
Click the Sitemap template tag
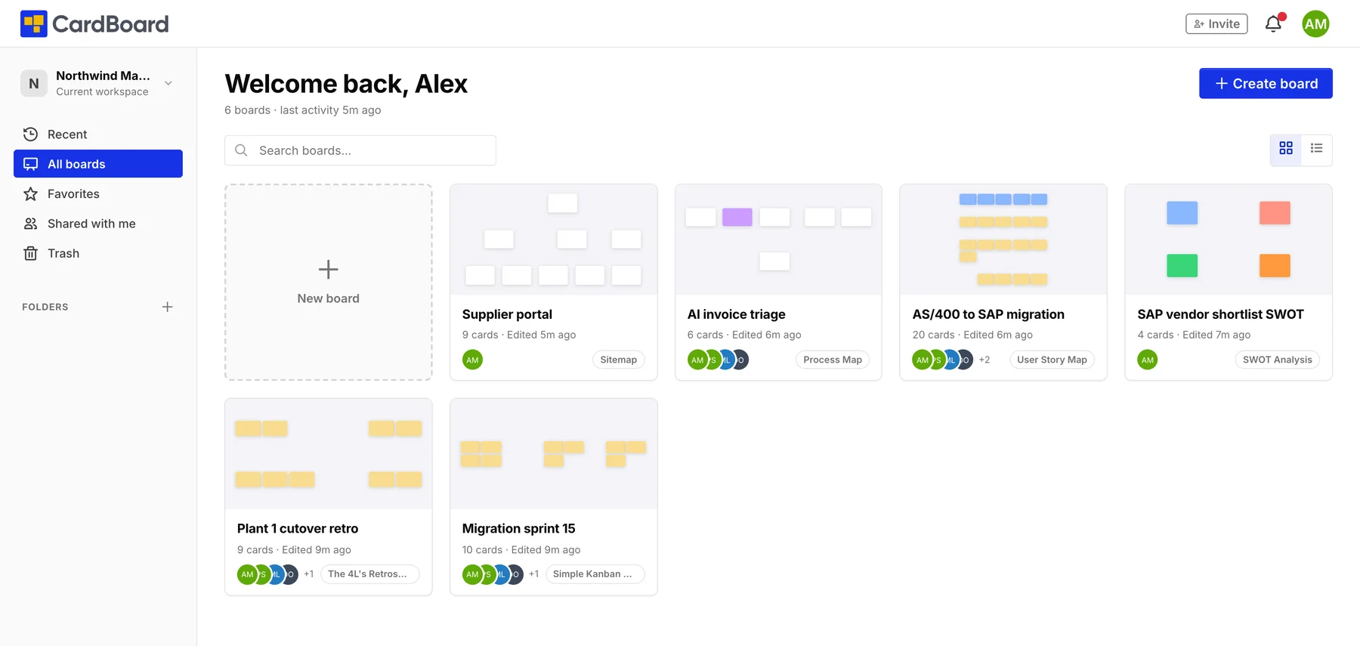tap(619, 360)
